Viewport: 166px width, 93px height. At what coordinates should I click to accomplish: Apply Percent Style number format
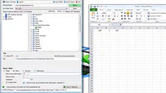click(x=141, y=16)
